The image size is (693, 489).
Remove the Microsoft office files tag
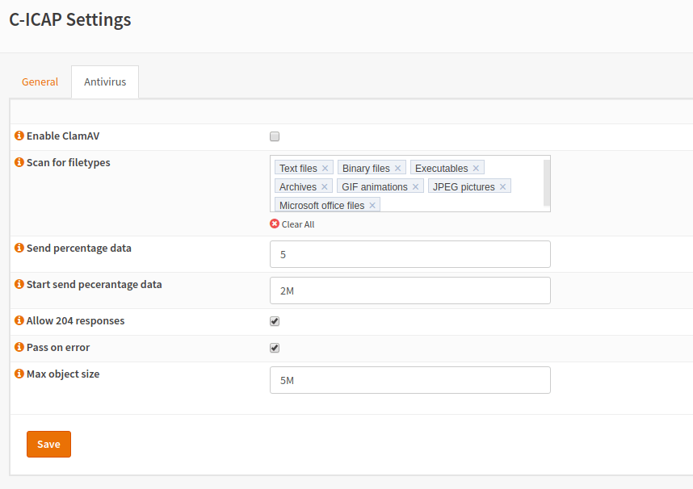372,206
